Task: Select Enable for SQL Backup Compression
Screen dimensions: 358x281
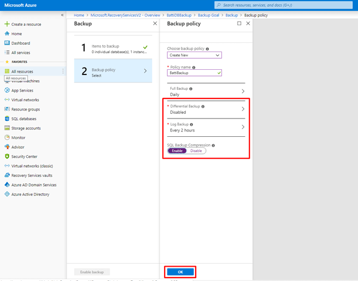Action: (177, 151)
